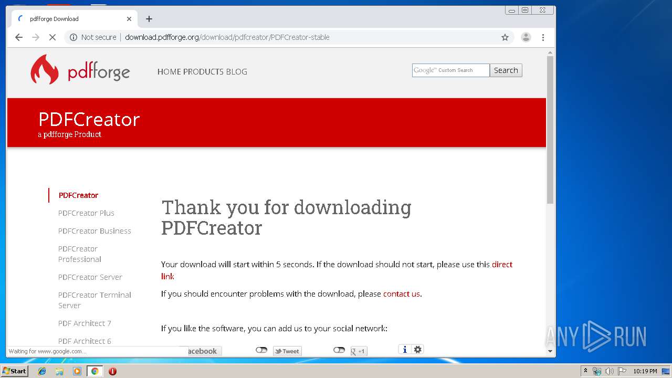
Task: Click the PDFCreator banner heading
Action: (89, 120)
